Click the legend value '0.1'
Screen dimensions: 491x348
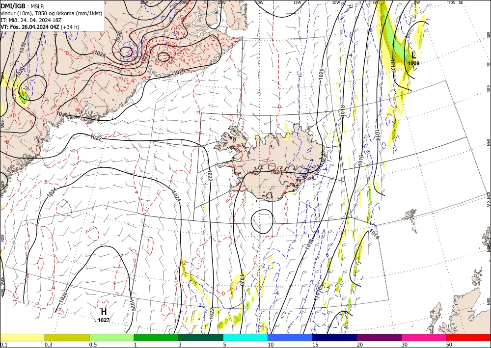click(x=4, y=345)
